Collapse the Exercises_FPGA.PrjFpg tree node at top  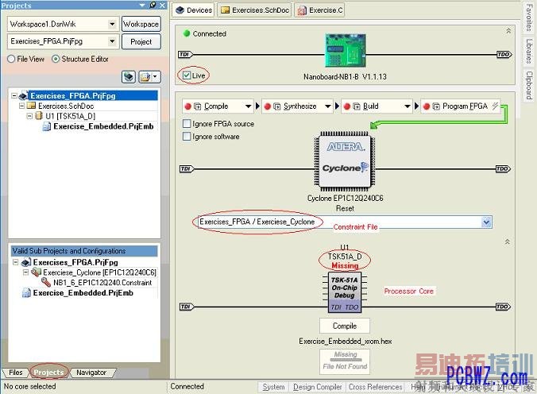(x=14, y=95)
